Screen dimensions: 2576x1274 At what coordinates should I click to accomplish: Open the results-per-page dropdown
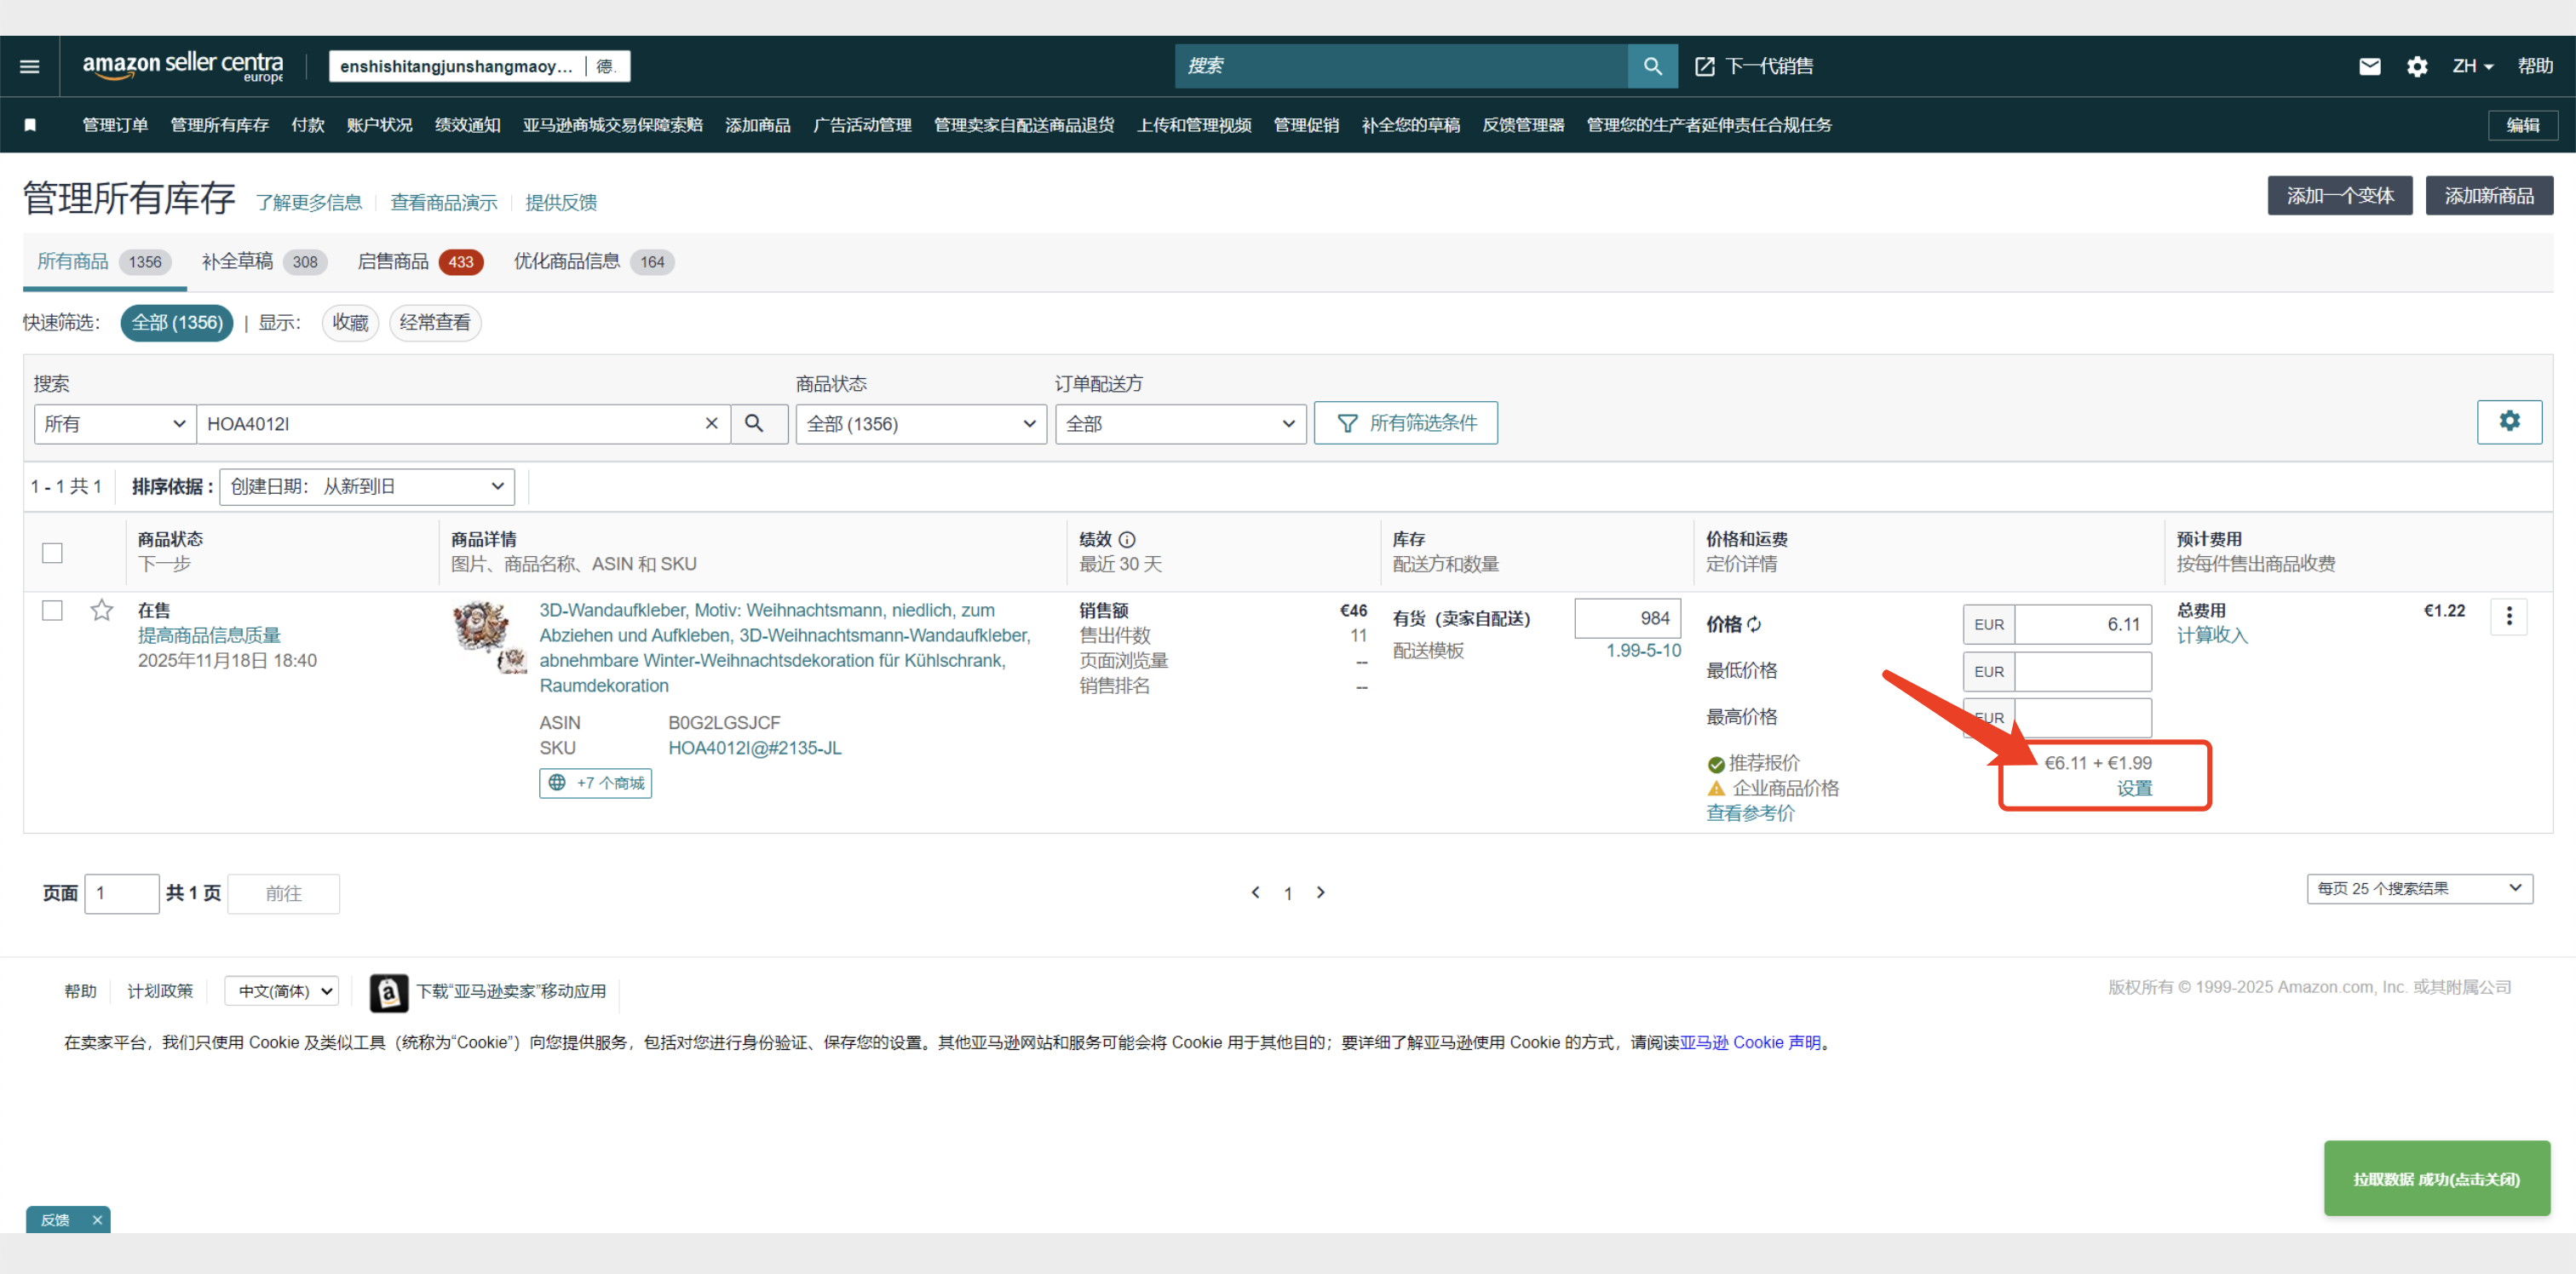pos(2418,888)
